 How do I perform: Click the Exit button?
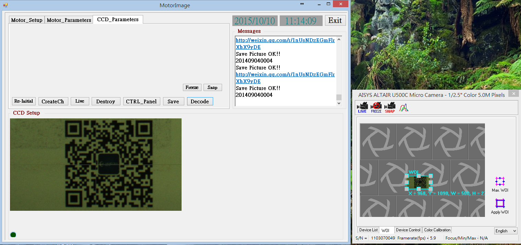(x=335, y=21)
